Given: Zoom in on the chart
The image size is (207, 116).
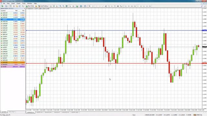Looking at the screenshot, I should [60, 6].
